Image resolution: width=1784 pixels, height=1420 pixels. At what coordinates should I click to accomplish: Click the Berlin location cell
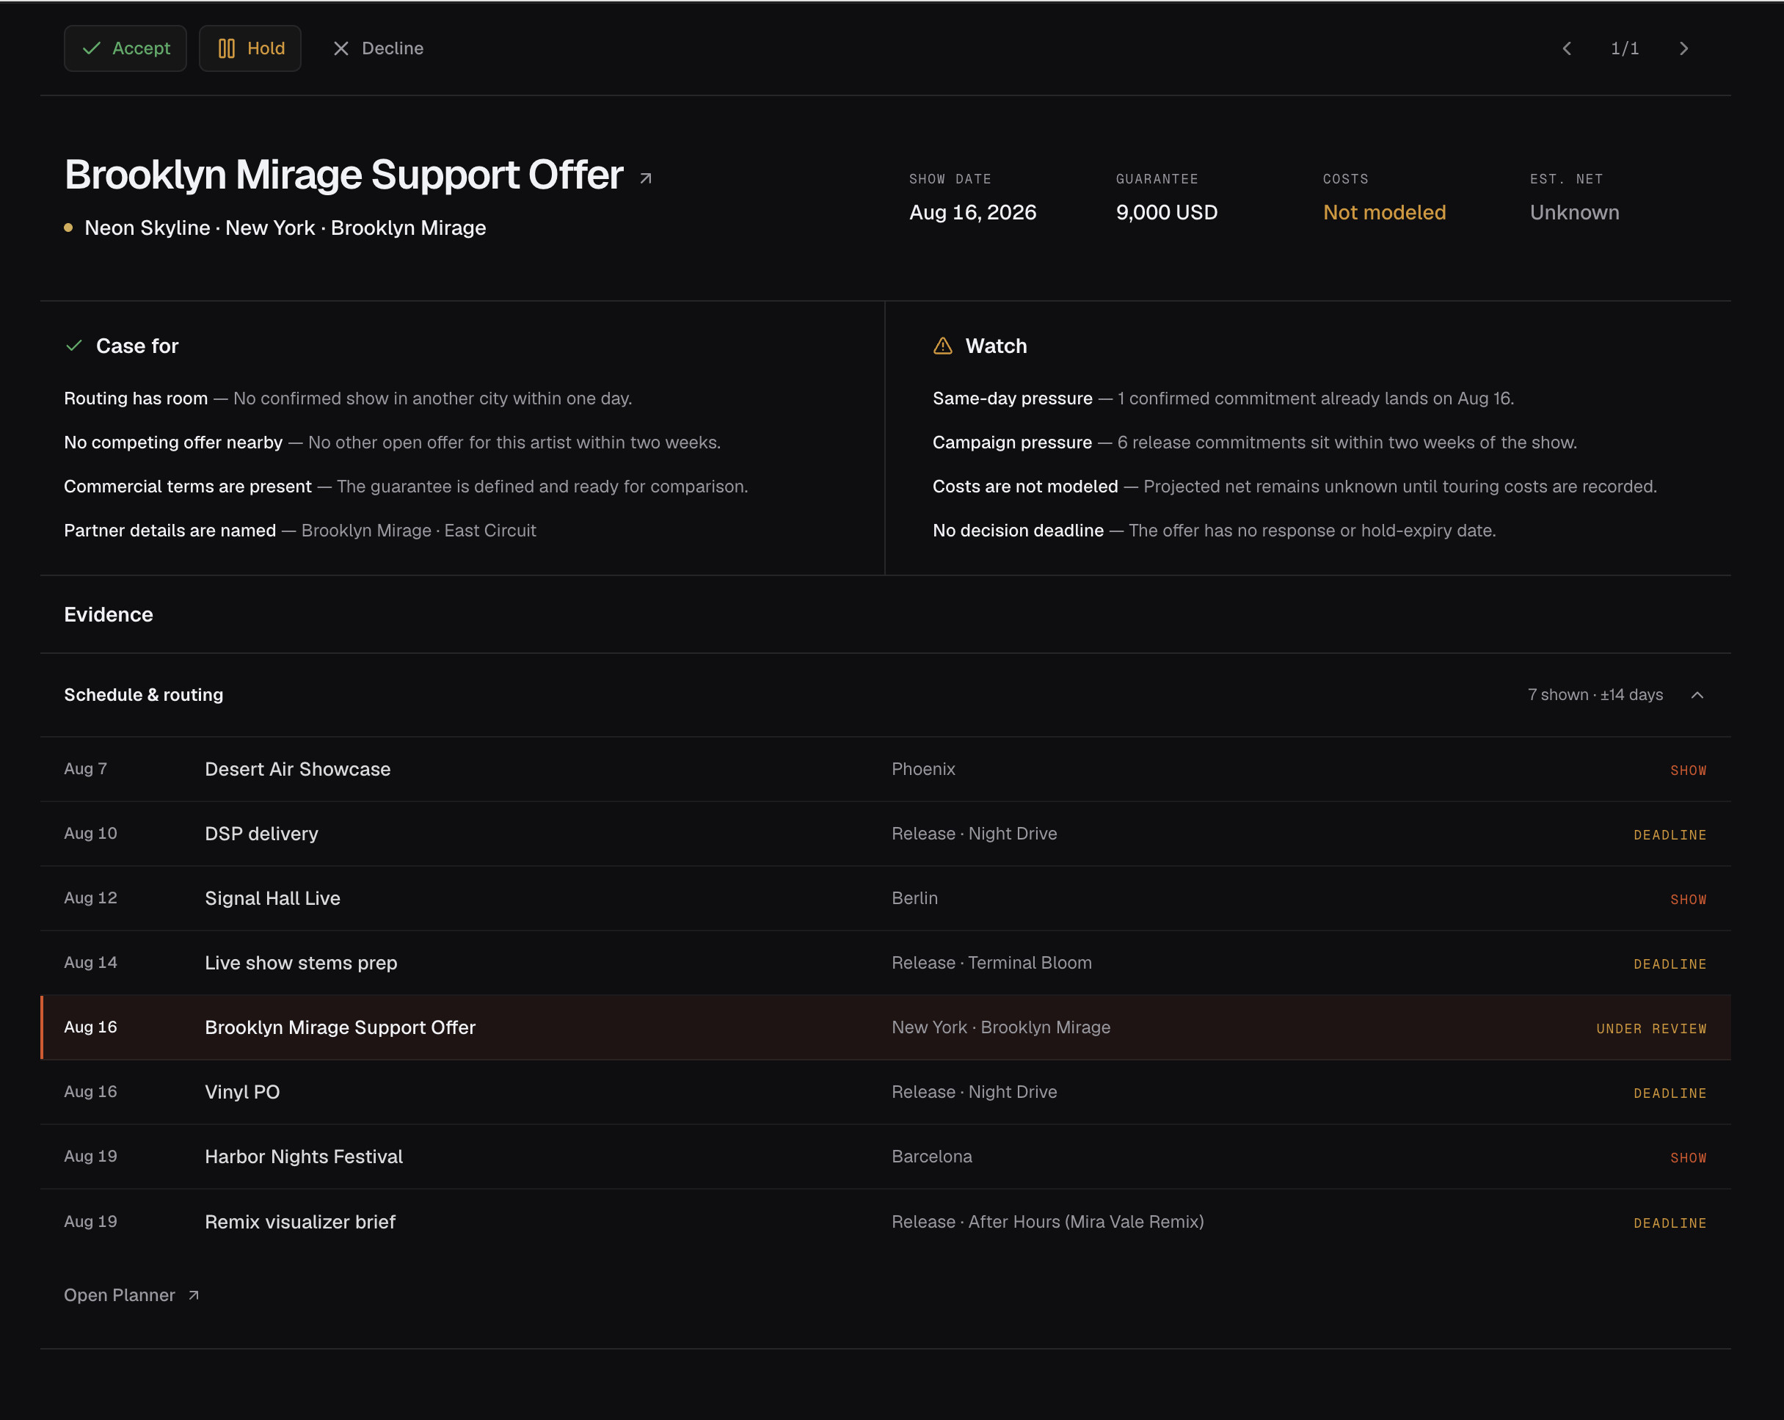tap(914, 897)
